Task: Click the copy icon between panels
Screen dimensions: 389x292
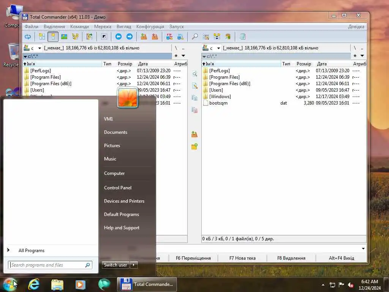Action: point(195,98)
